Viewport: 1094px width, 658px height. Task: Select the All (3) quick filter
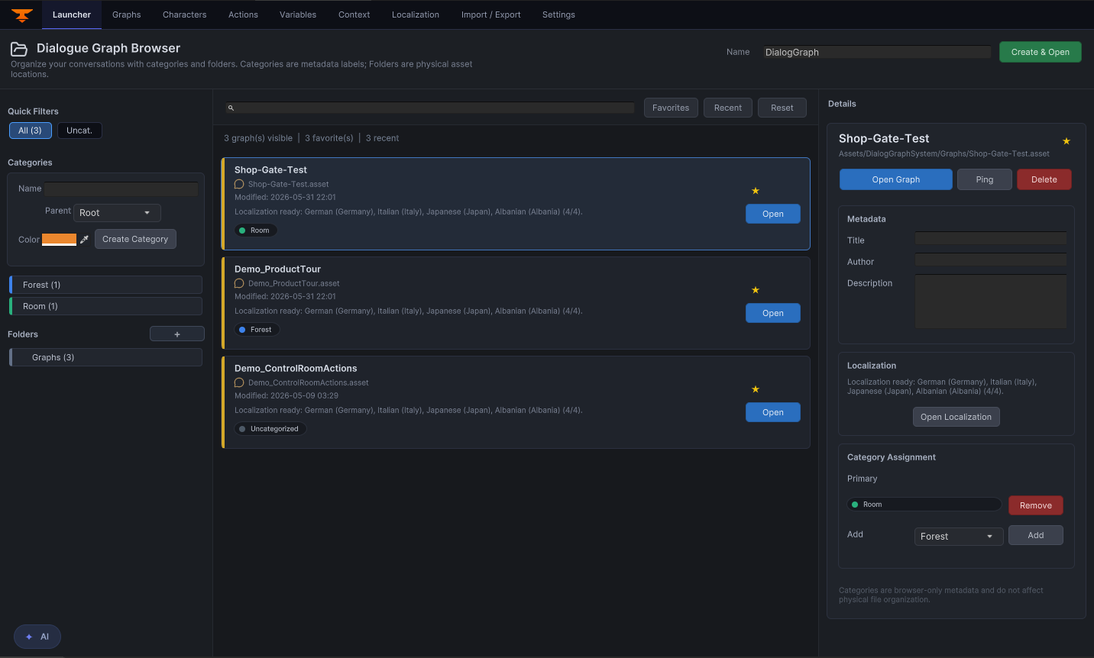31,131
